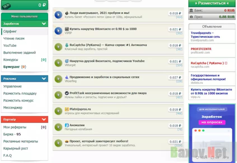Click the blue cursor icon beside Русское лото ad
Image resolution: width=237 pixels, height=163 pixels.
pyautogui.click(x=58, y=15)
